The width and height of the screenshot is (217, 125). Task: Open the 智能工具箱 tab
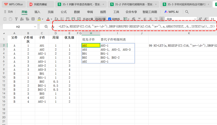150,12
